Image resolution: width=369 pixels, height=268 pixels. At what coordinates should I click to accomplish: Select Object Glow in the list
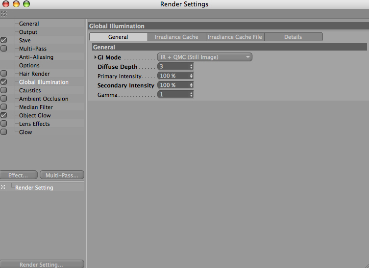click(35, 115)
